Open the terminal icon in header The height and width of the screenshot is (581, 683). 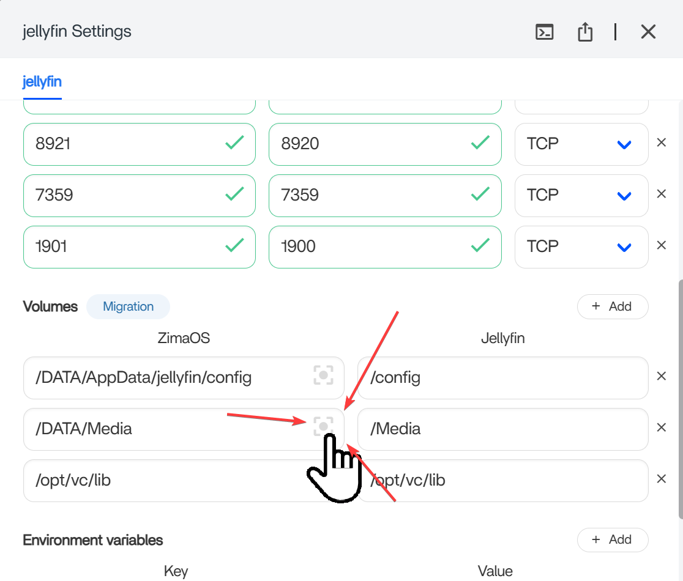coord(544,32)
